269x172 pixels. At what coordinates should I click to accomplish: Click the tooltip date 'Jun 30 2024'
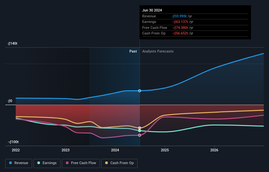pos(152,11)
